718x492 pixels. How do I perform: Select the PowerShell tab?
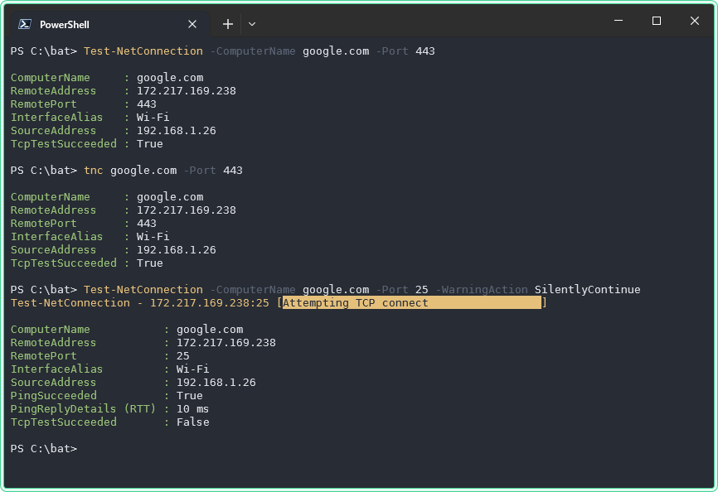[x=109, y=24]
